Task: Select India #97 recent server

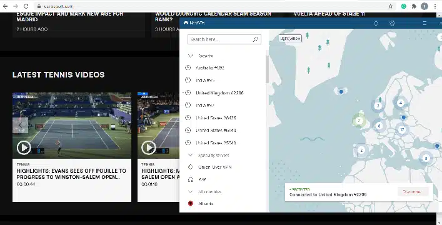Action: (x=205, y=105)
